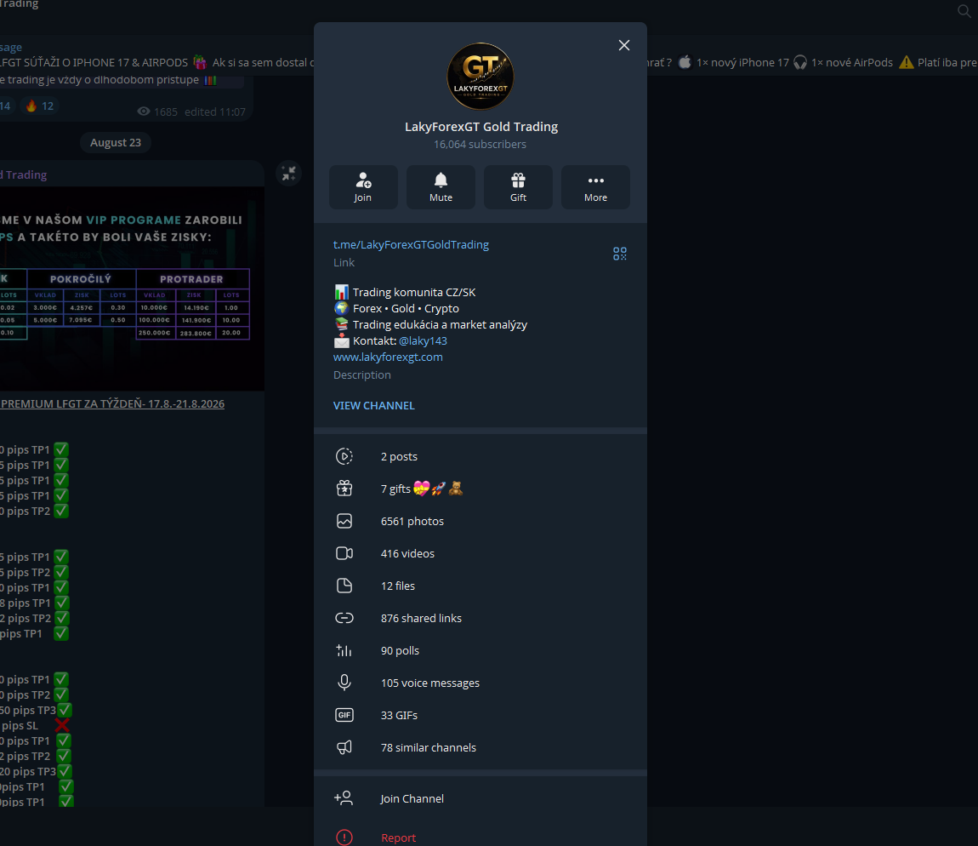
Task: Click the Trading komunita CZ/SK description line
Action: point(414,292)
